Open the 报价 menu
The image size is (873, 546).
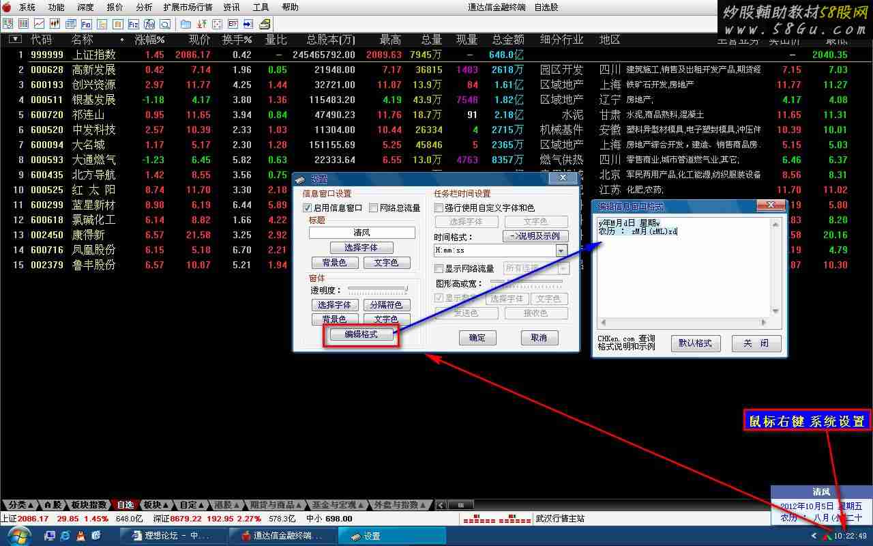click(115, 8)
